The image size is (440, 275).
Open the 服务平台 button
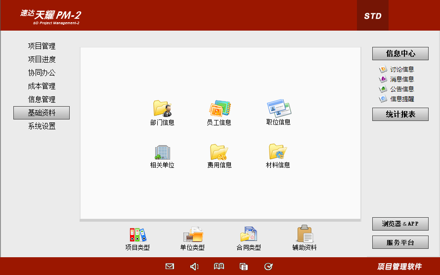[x=400, y=242]
